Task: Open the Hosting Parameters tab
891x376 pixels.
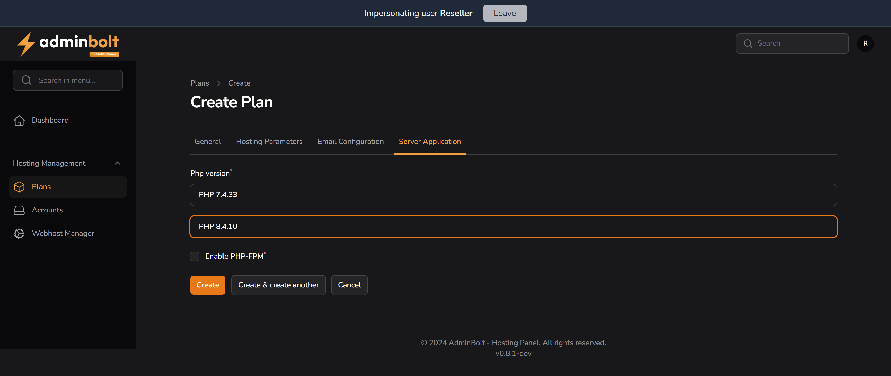Action: [x=270, y=141]
